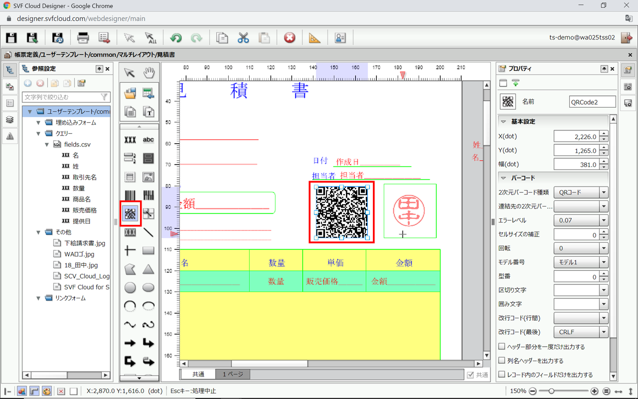Switch to the 共通 tab
This screenshot has width=638, height=399.
point(198,374)
